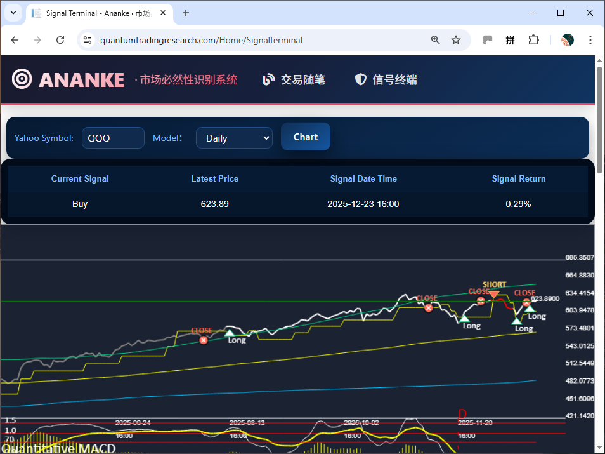
Task: Open the Model dropdown showing Daily
Action: point(234,138)
